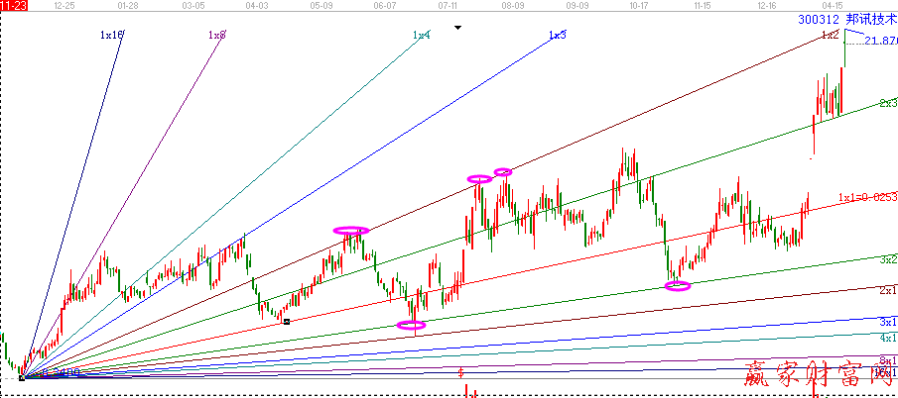Select the 1x16 Gann fan line label

point(111,35)
